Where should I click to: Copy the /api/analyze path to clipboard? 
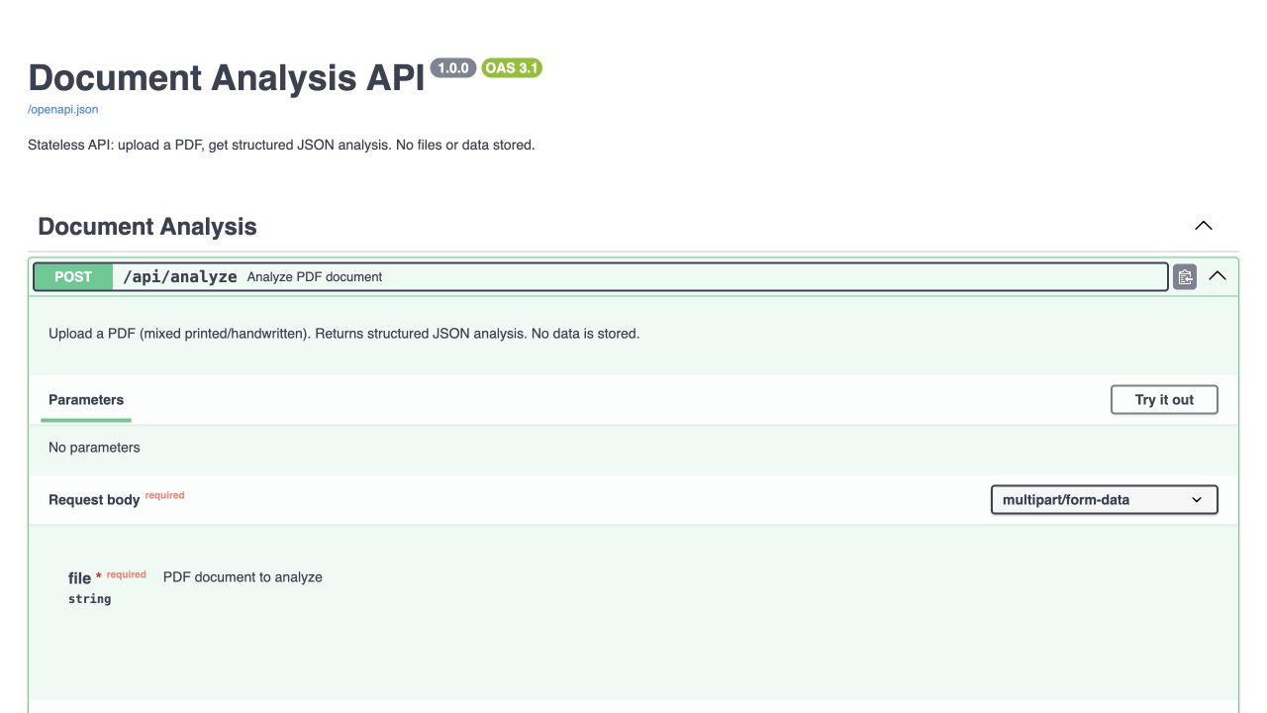[x=1185, y=277]
